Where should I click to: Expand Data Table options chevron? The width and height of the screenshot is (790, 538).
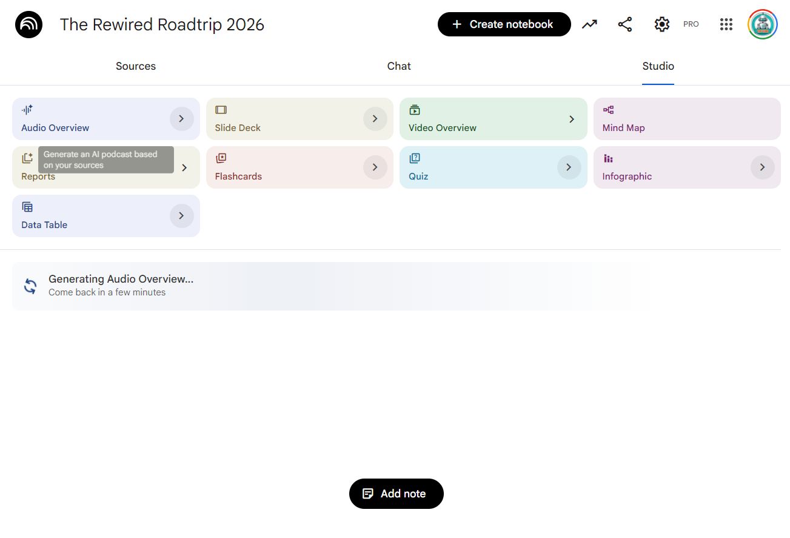tap(181, 216)
